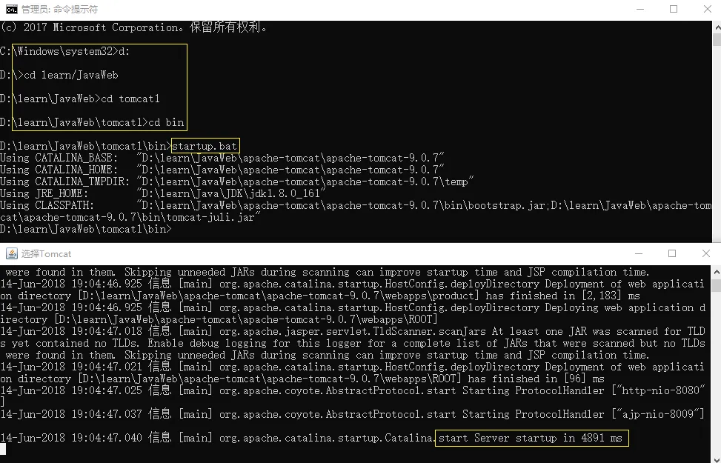The height and width of the screenshot is (463, 721).
Task: Click the Using CATALINA_BASE line
Action: (x=222, y=159)
